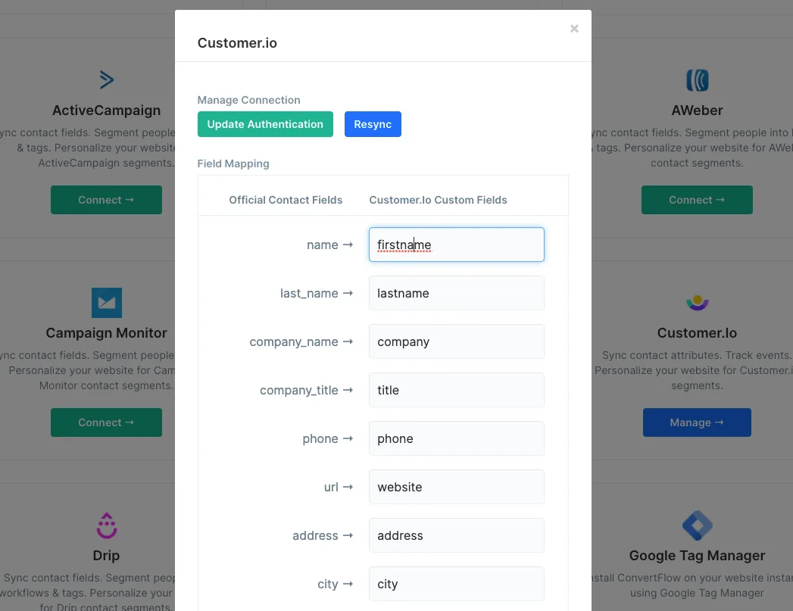This screenshot has width=793, height=611.
Task: Edit the company custom field input
Action: click(x=456, y=341)
